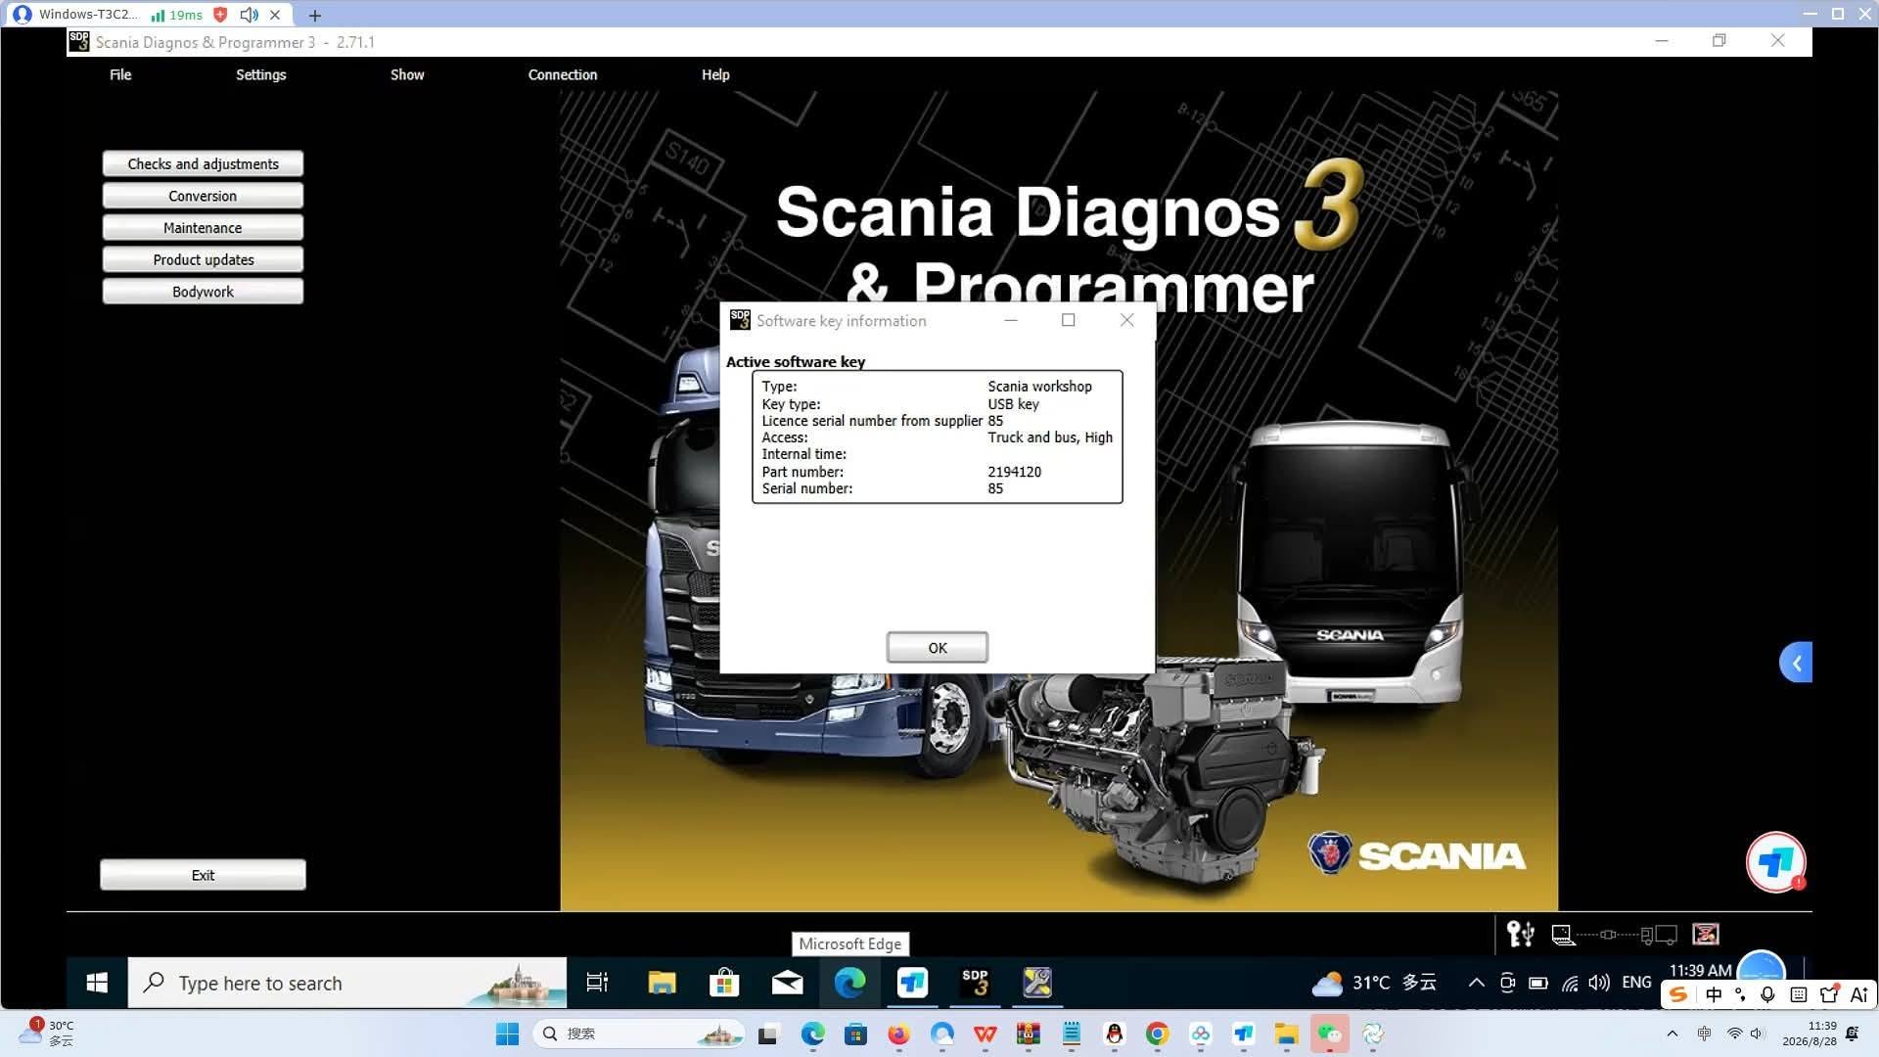Open Task View on host taskbar
Image resolution: width=1879 pixels, height=1057 pixels.
[768, 1034]
